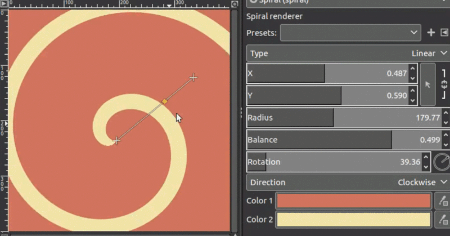
Task: Increase the Rotation value with the up arrow
Action: point(426,158)
